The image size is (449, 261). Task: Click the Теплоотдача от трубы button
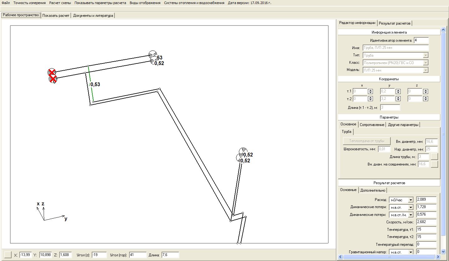point(366,141)
